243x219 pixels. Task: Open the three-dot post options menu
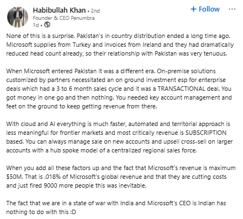232,9
